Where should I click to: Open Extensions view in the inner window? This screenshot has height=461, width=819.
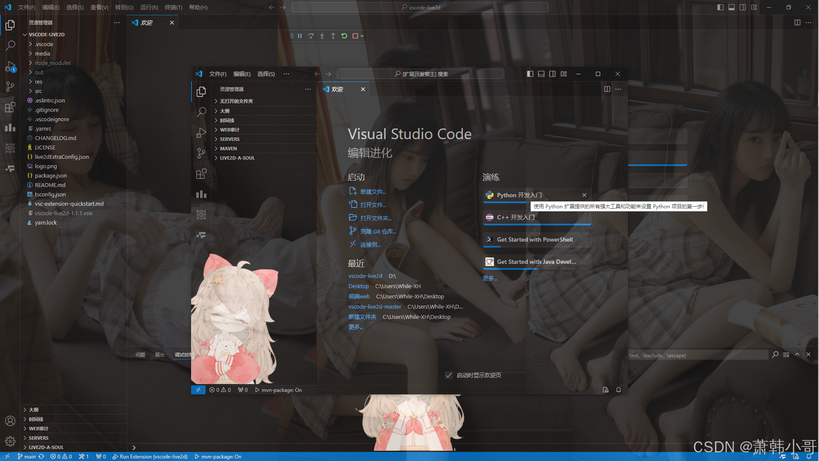(x=201, y=174)
